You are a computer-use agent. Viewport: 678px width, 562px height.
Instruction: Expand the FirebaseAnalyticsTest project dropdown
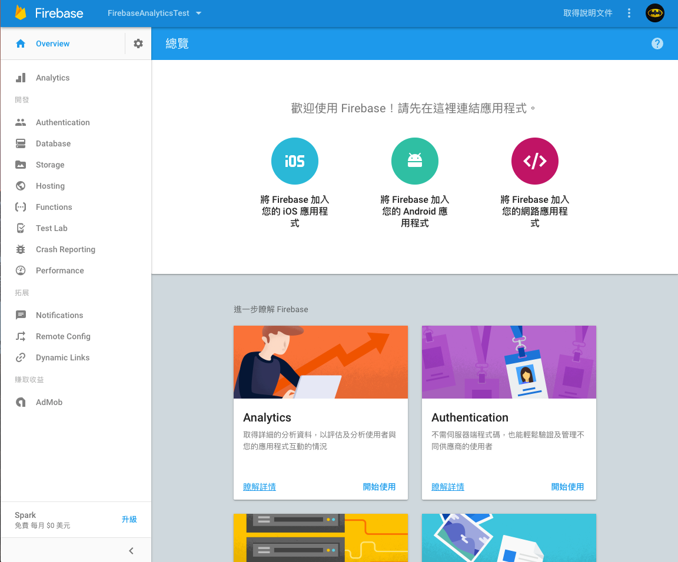[154, 13]
